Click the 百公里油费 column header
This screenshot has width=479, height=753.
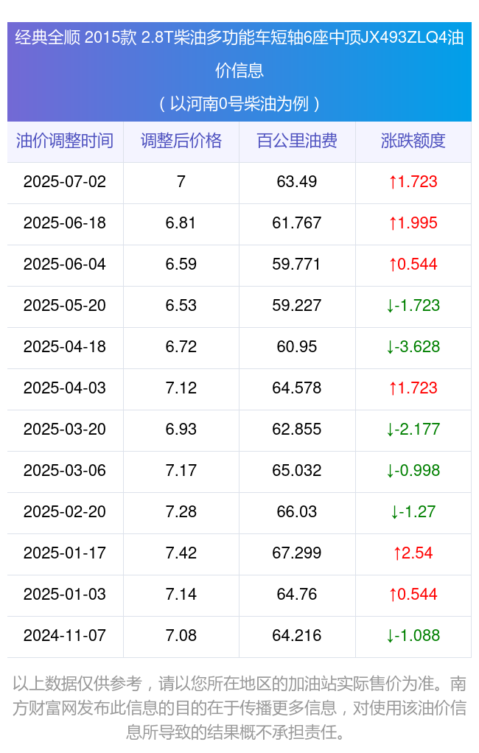pyautogui.click(x=297, y=141)
